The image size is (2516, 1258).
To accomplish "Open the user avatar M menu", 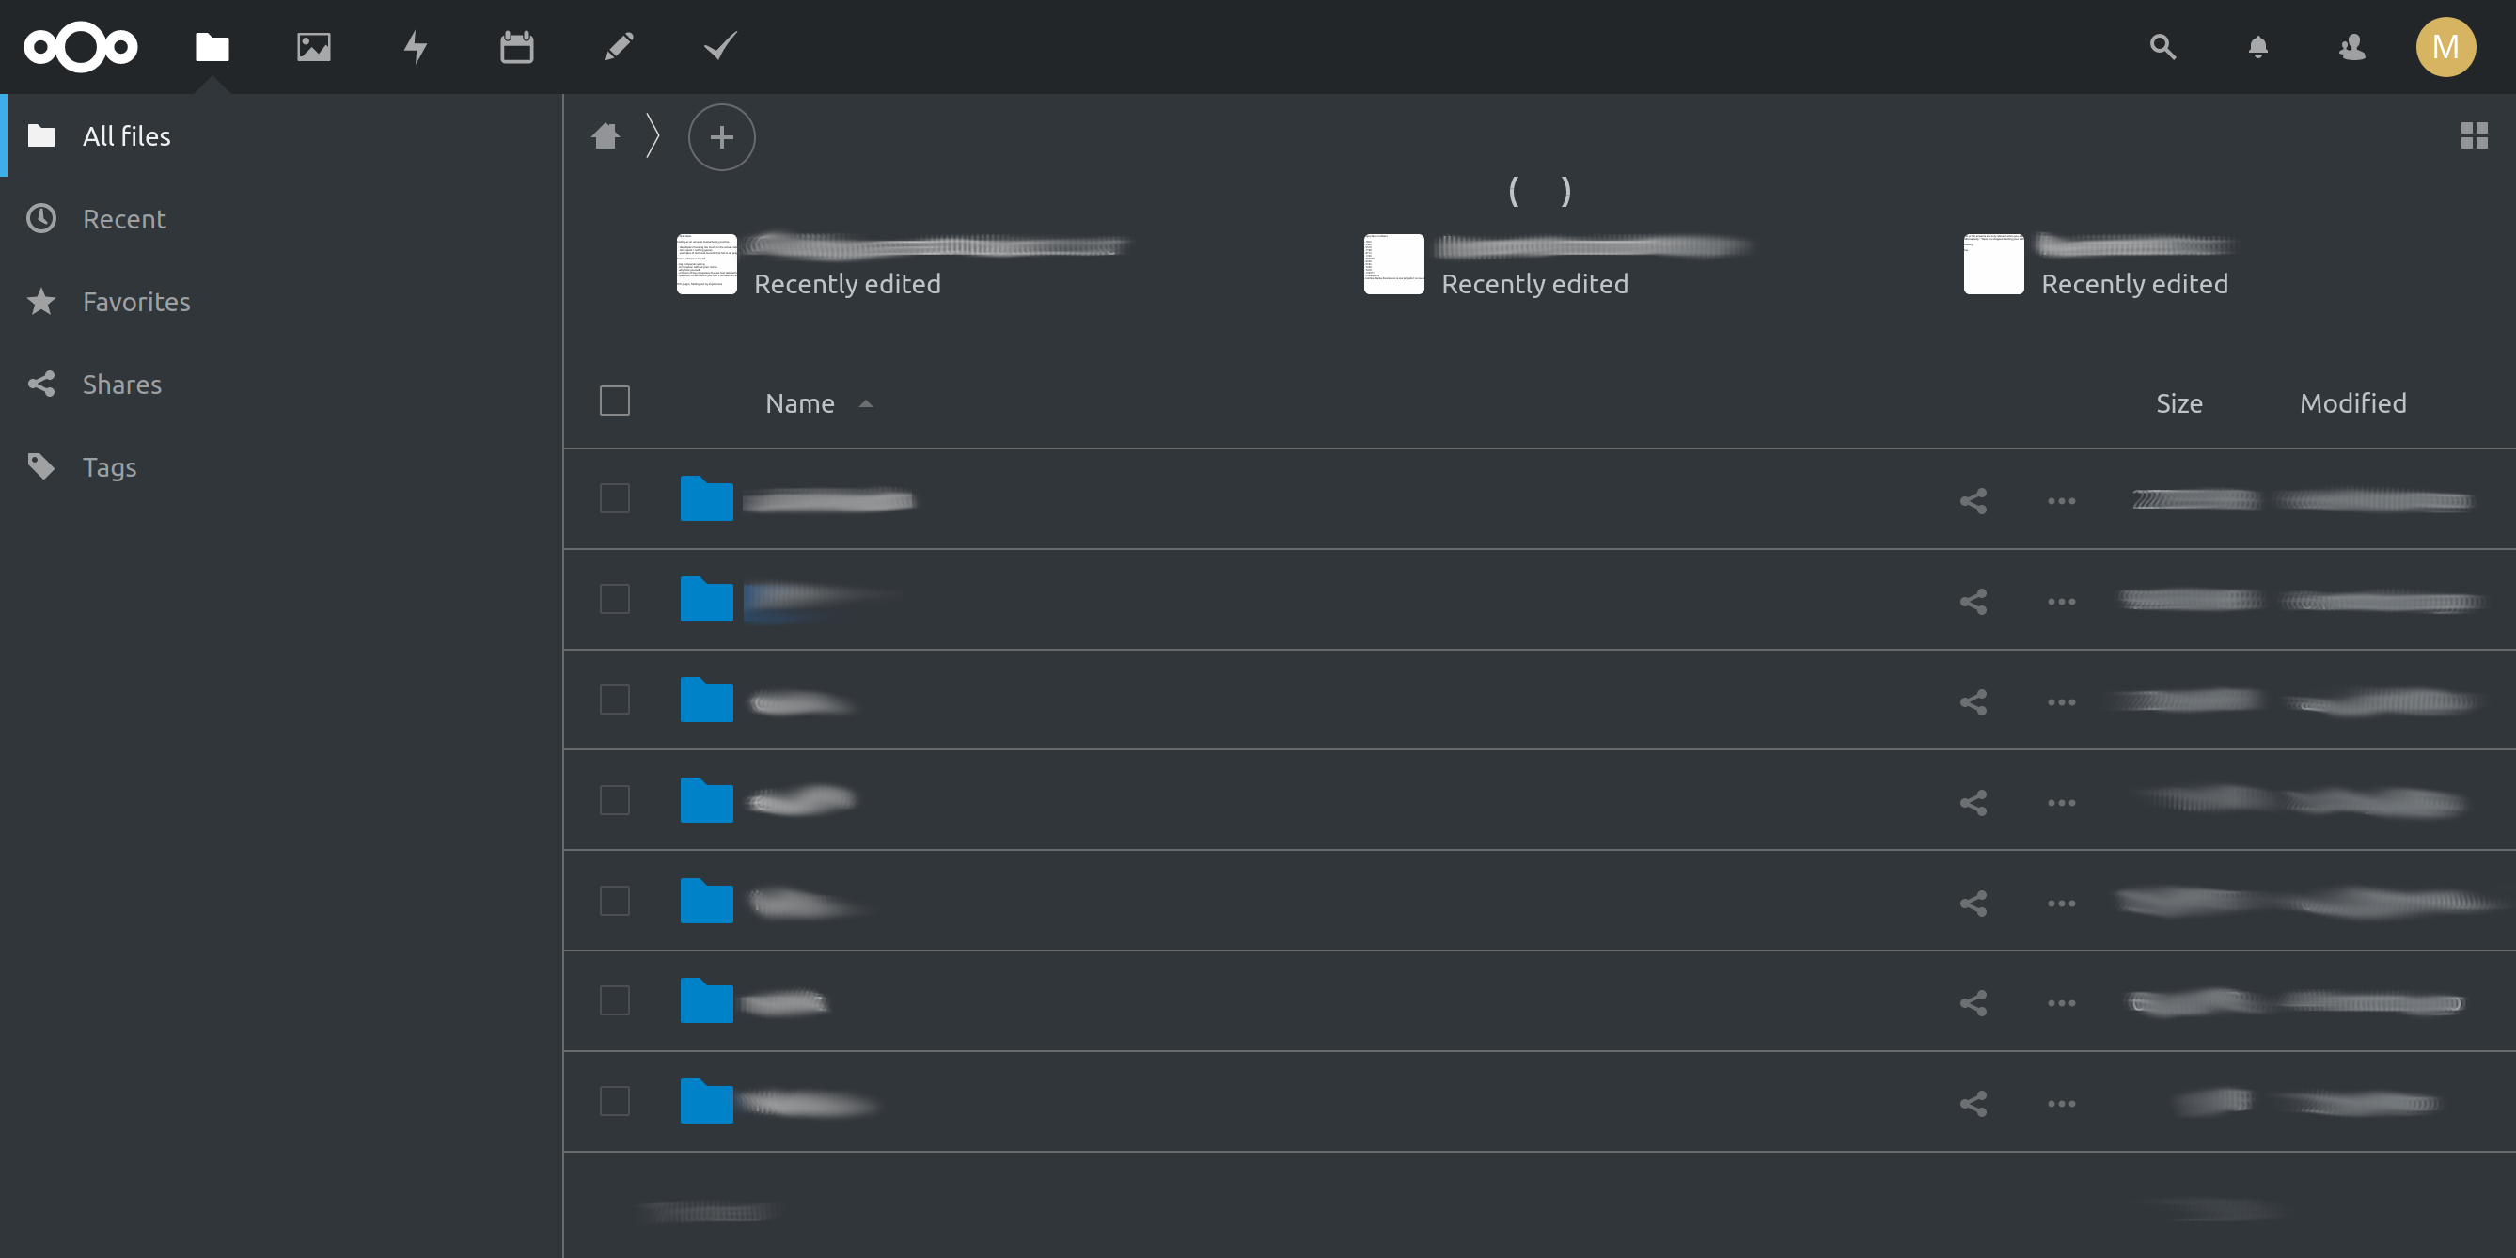I will (2445, 47).
